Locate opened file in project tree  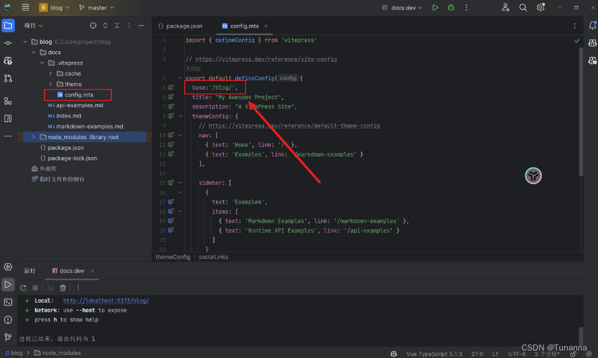(93, 26)
